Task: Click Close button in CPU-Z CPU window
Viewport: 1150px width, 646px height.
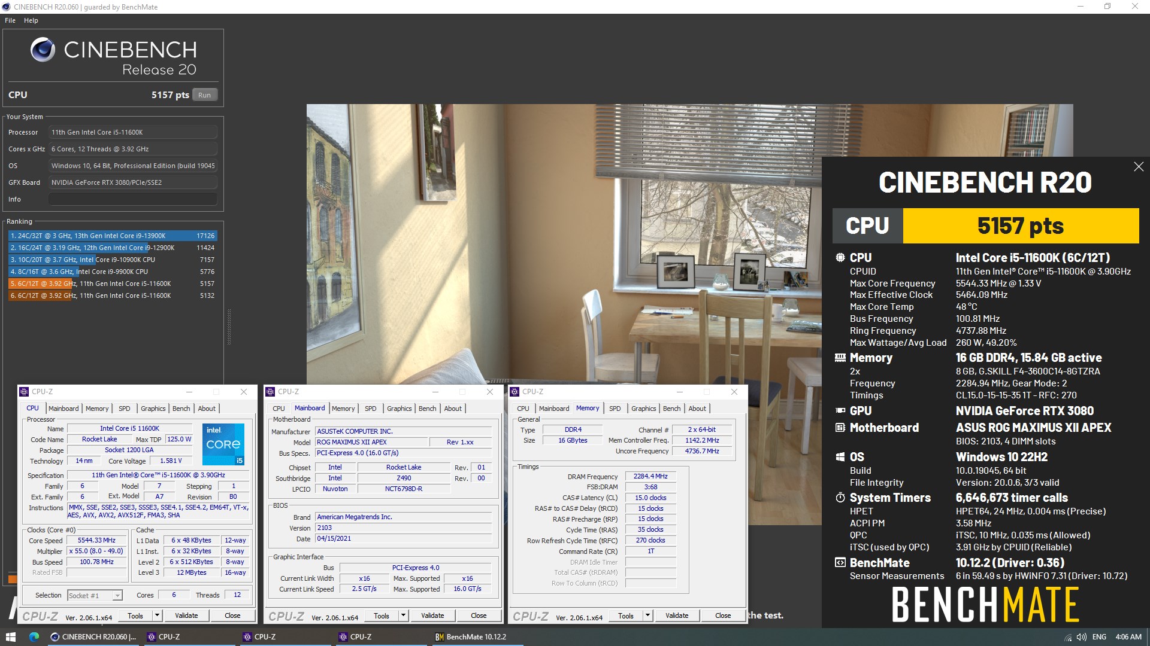Action: 232,615
